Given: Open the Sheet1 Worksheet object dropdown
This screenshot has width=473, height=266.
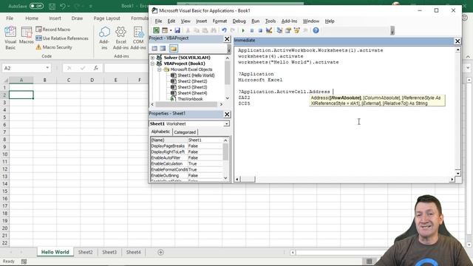Looking at the screenshot, I should point(226,124).
